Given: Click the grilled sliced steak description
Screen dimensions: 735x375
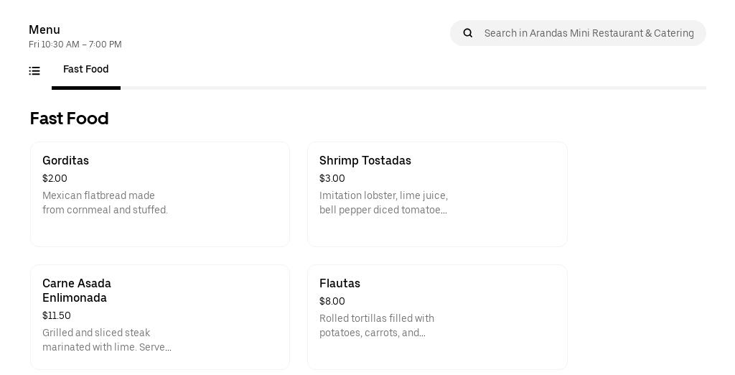Looking at the screenshot, I should pyautogui.click(x=107, y=341).
